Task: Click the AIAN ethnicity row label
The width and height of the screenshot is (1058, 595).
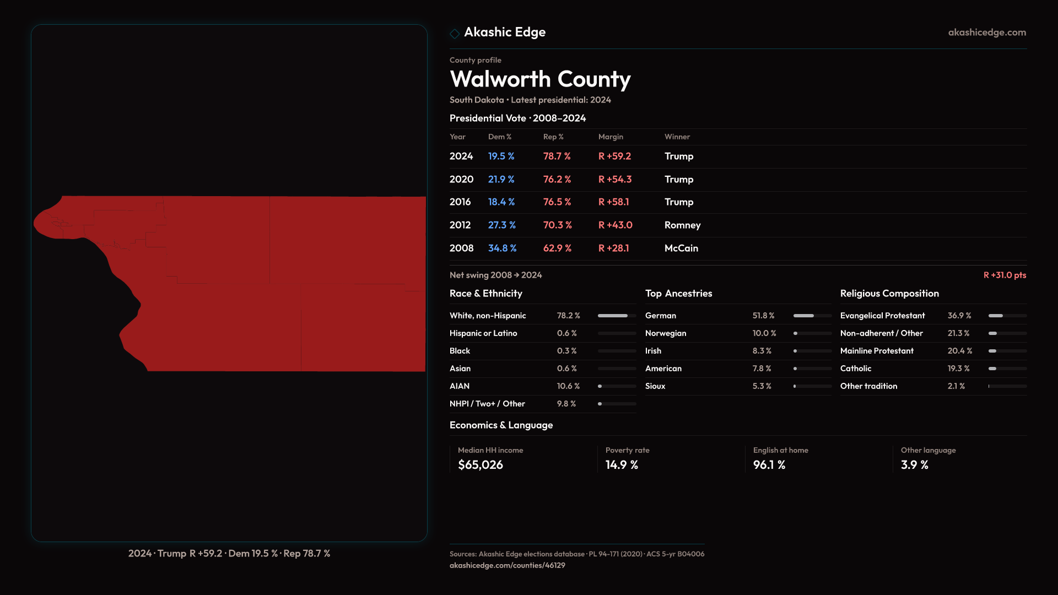Action: click(x=459, y=386)
